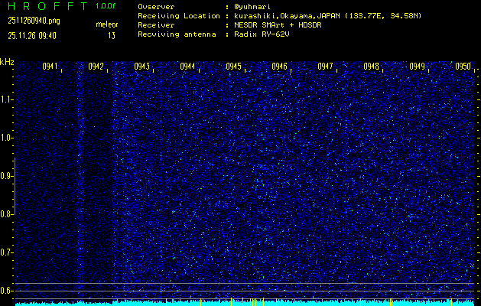Click the 0948 time label
The width and height of the screenshot is (481, 306).
point(371,67)
